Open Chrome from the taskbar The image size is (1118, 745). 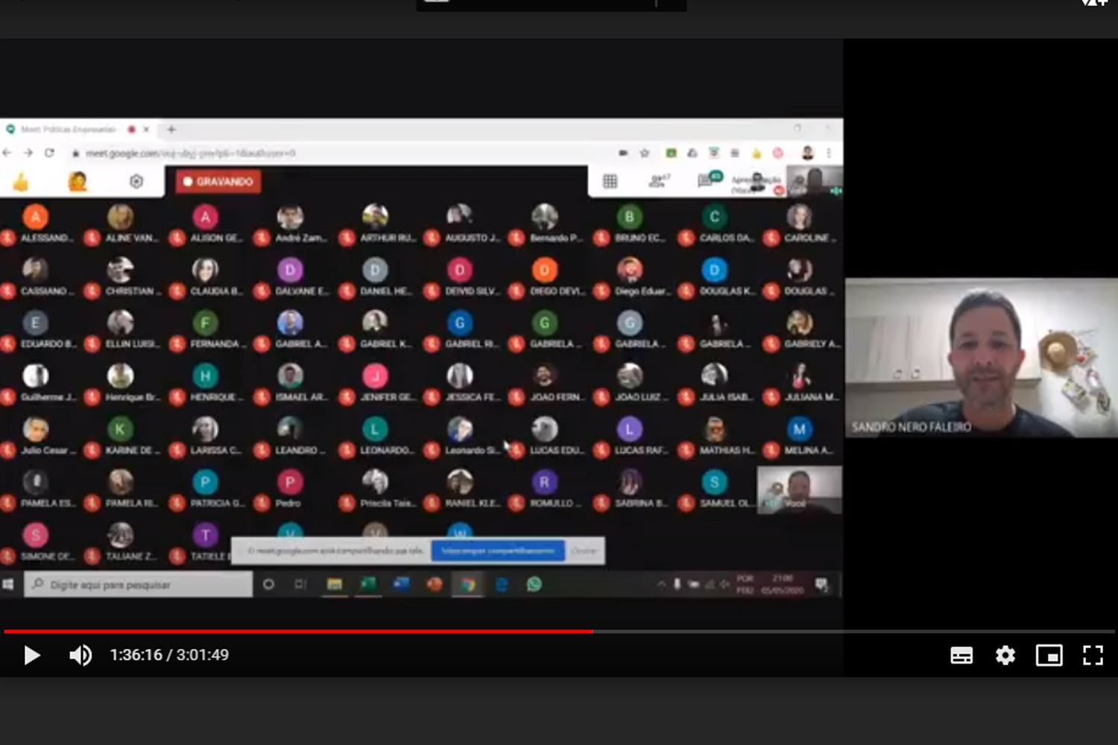[468, 585]
